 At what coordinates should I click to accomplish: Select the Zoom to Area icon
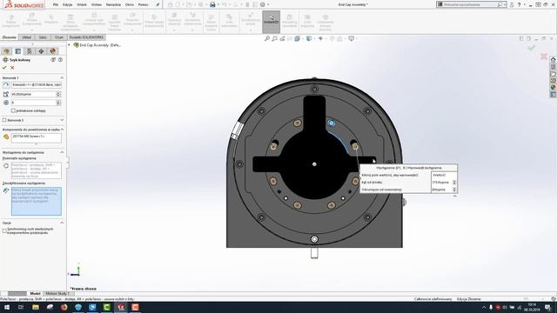[275, 38]
